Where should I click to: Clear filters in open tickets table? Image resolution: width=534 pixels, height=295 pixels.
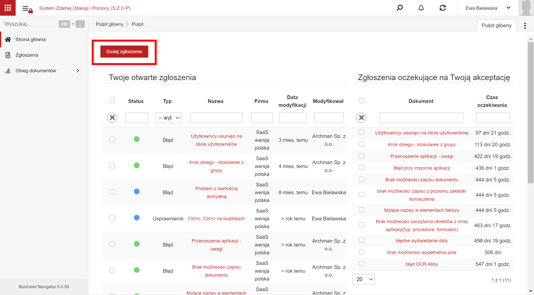(112, 117)
